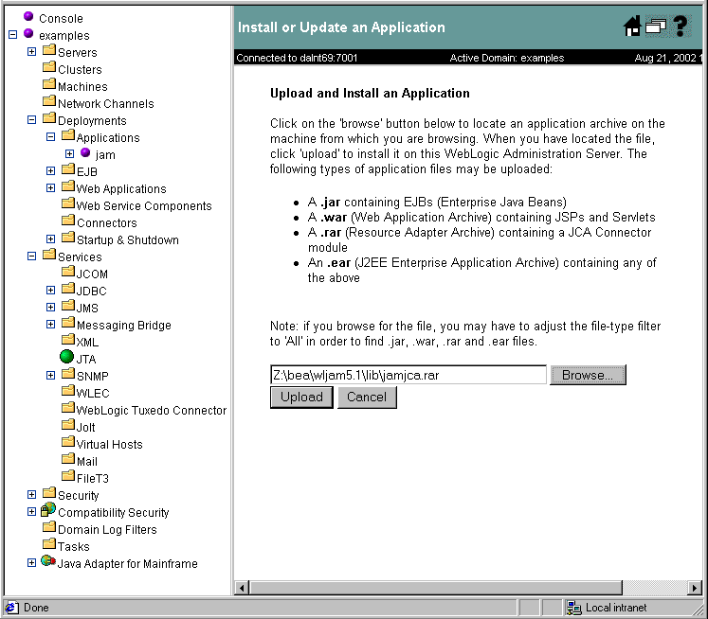The image size is (708, 619).
Task: Expand the JMS node
Action: pos(50,307)
